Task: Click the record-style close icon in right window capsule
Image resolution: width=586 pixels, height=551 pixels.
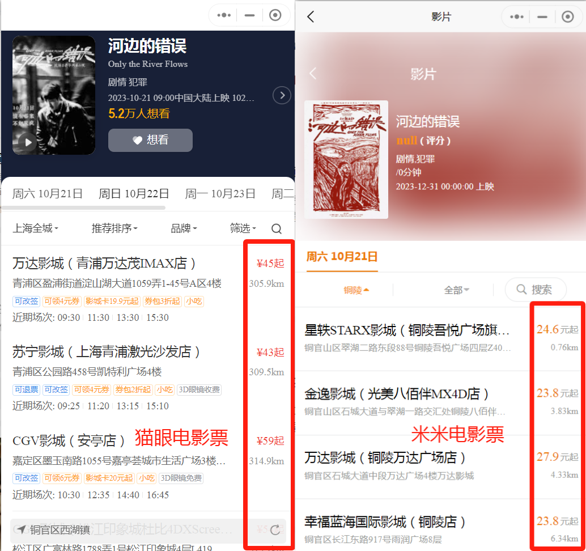Action: pos(568,17)
